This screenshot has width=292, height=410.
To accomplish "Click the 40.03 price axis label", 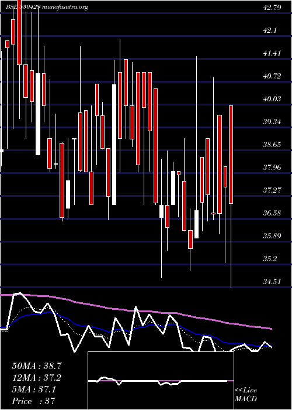I will coord(272,99).
